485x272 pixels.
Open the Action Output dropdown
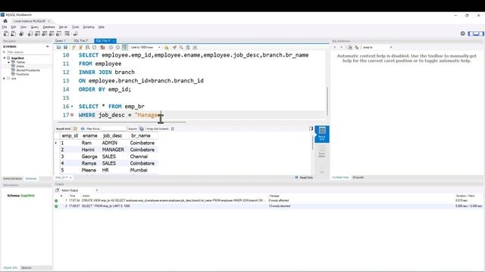[79, 190]
